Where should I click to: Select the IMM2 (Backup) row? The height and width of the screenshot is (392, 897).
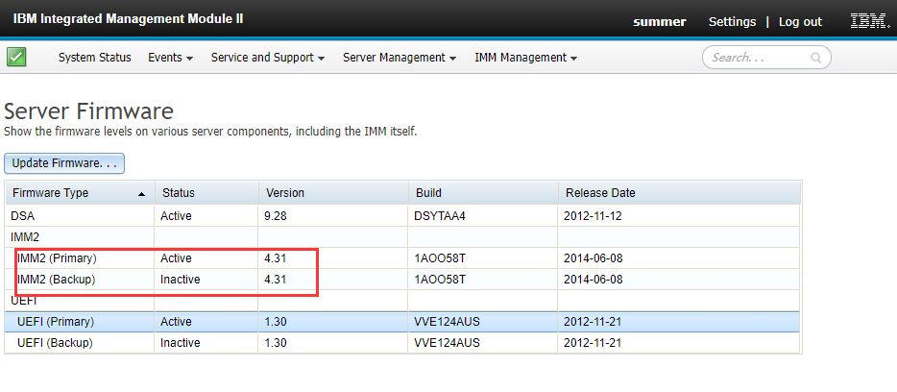click(x=402, y=280)
